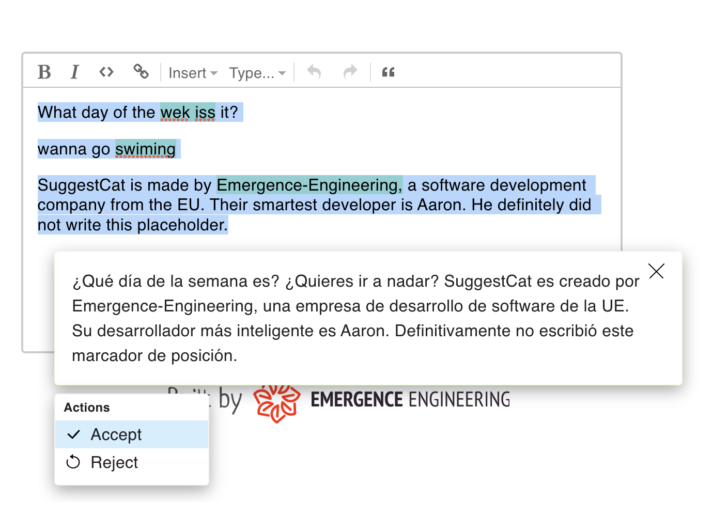Click the misspelled word "swiming"
713x532 pixels.
[x=145, y=149]
